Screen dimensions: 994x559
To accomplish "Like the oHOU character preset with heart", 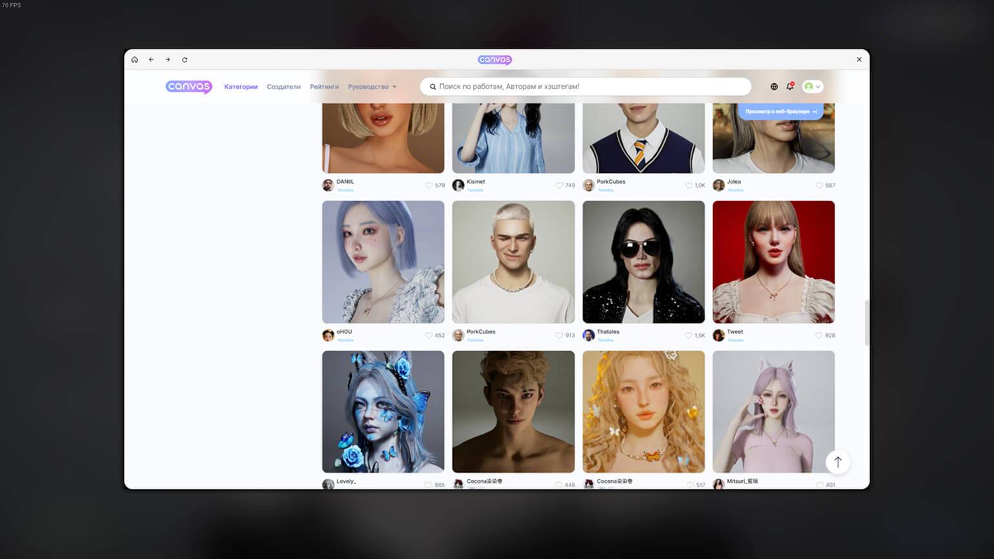I will (429, 336).
